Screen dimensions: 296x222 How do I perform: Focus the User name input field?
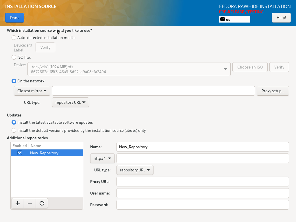click(203, 193)
